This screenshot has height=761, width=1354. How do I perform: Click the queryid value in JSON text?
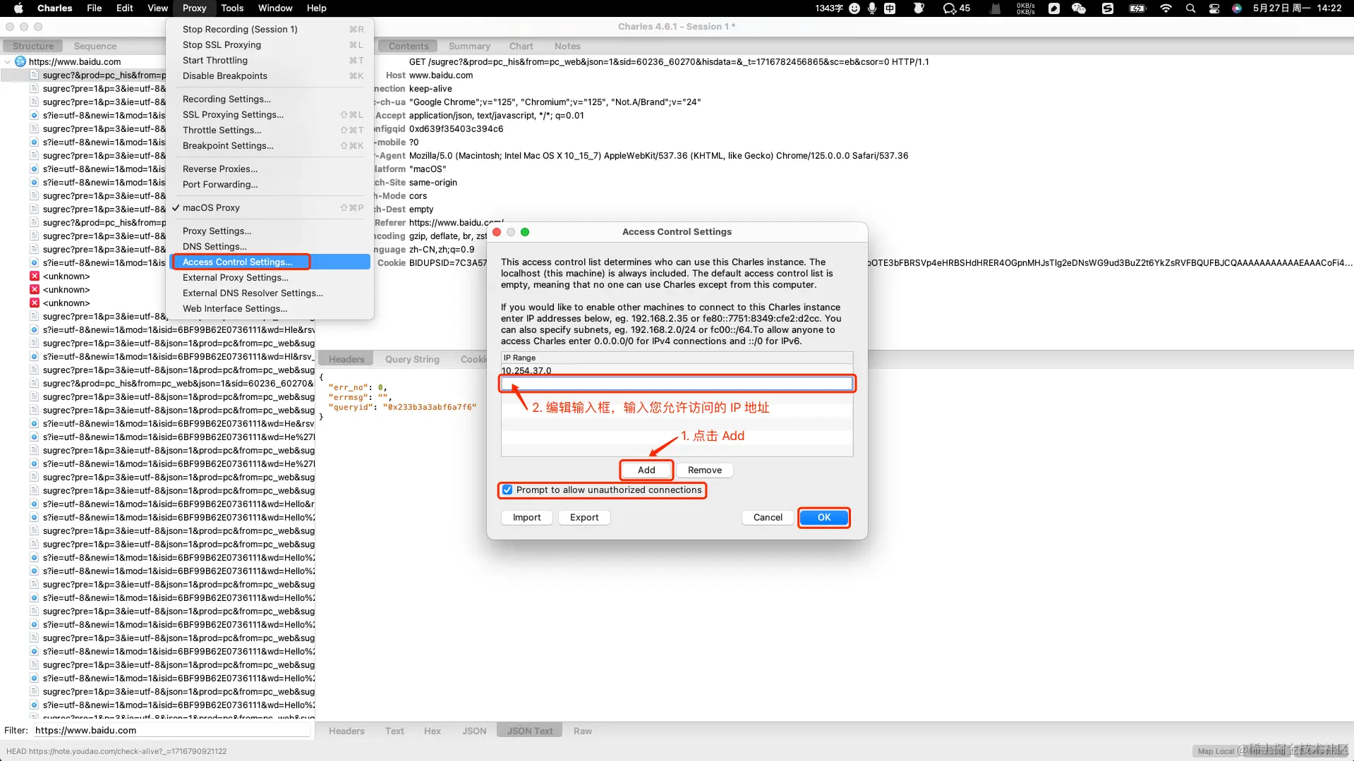[x=429, y=407]
